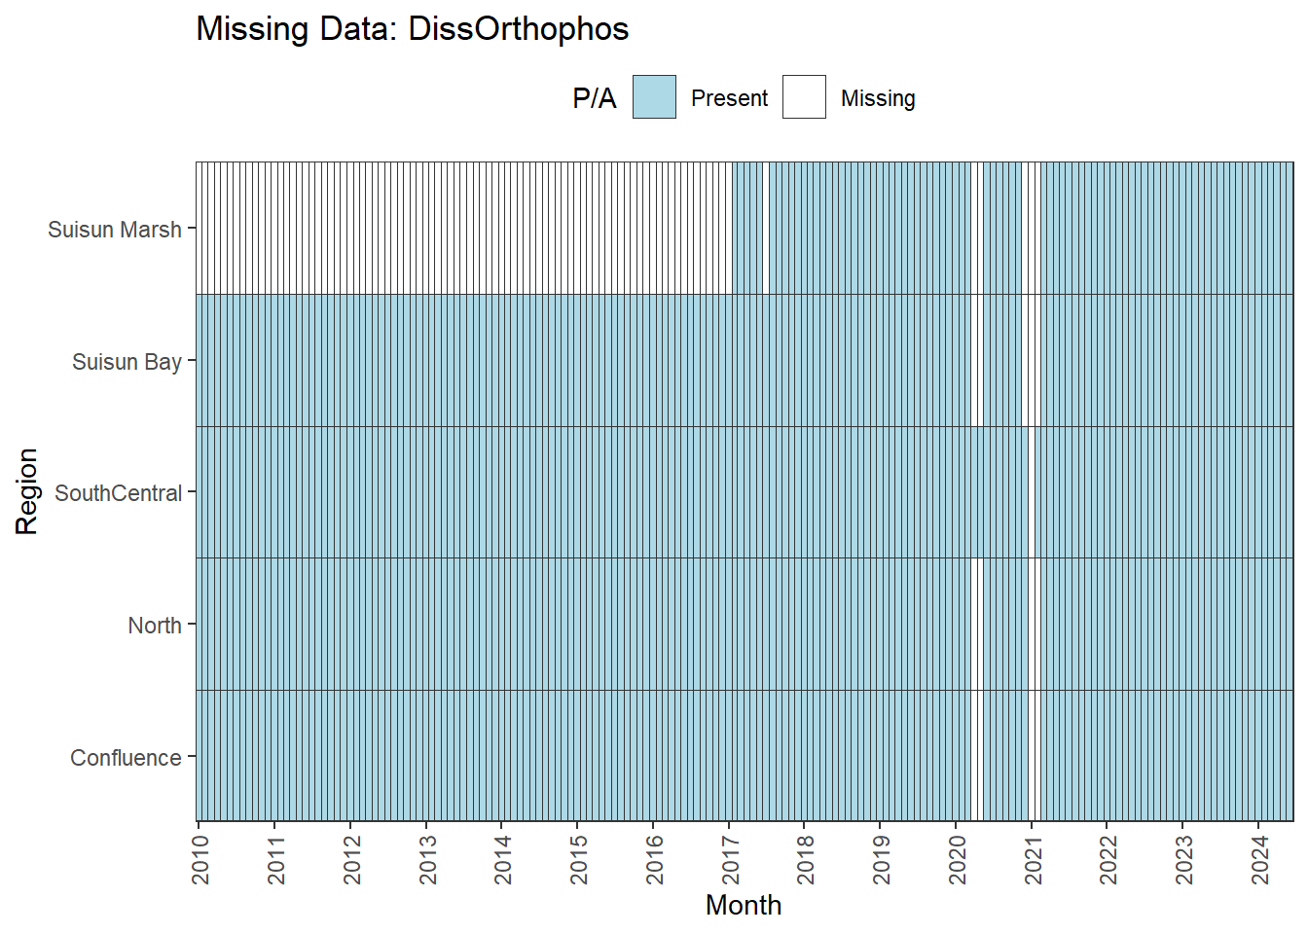The width and height of the screenshot is (1308, 934).
Task: Select the 2017 x-axis tick label
Action: 730,859
